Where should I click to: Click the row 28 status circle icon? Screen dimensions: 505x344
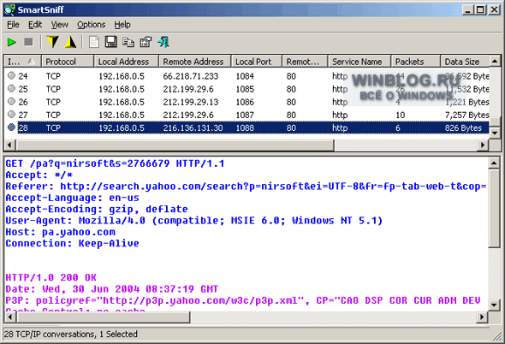pos(11,128)
